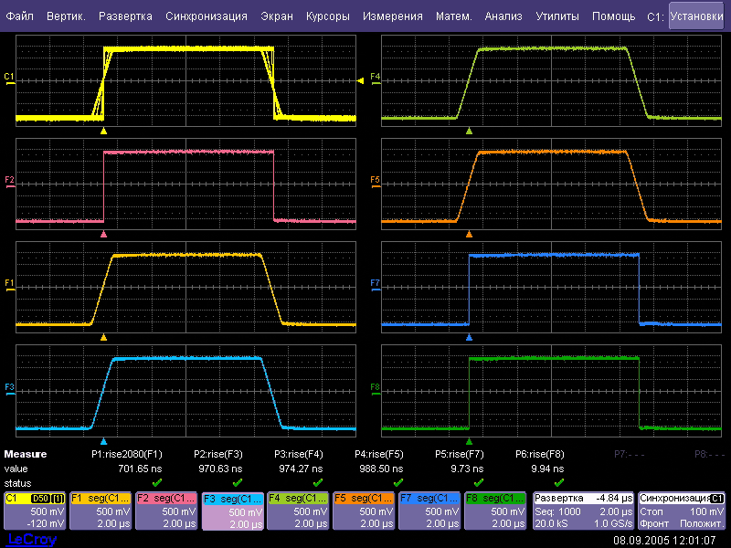Open the Синхронизация trigger descriptor box

pos(683,511)
